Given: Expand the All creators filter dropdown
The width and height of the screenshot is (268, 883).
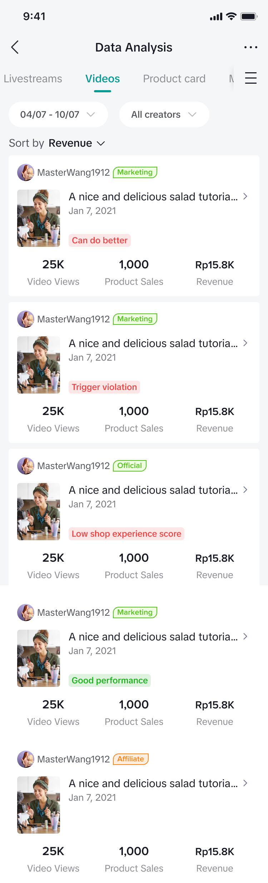Looking at the screenshot, I should [x=164, y=114].
